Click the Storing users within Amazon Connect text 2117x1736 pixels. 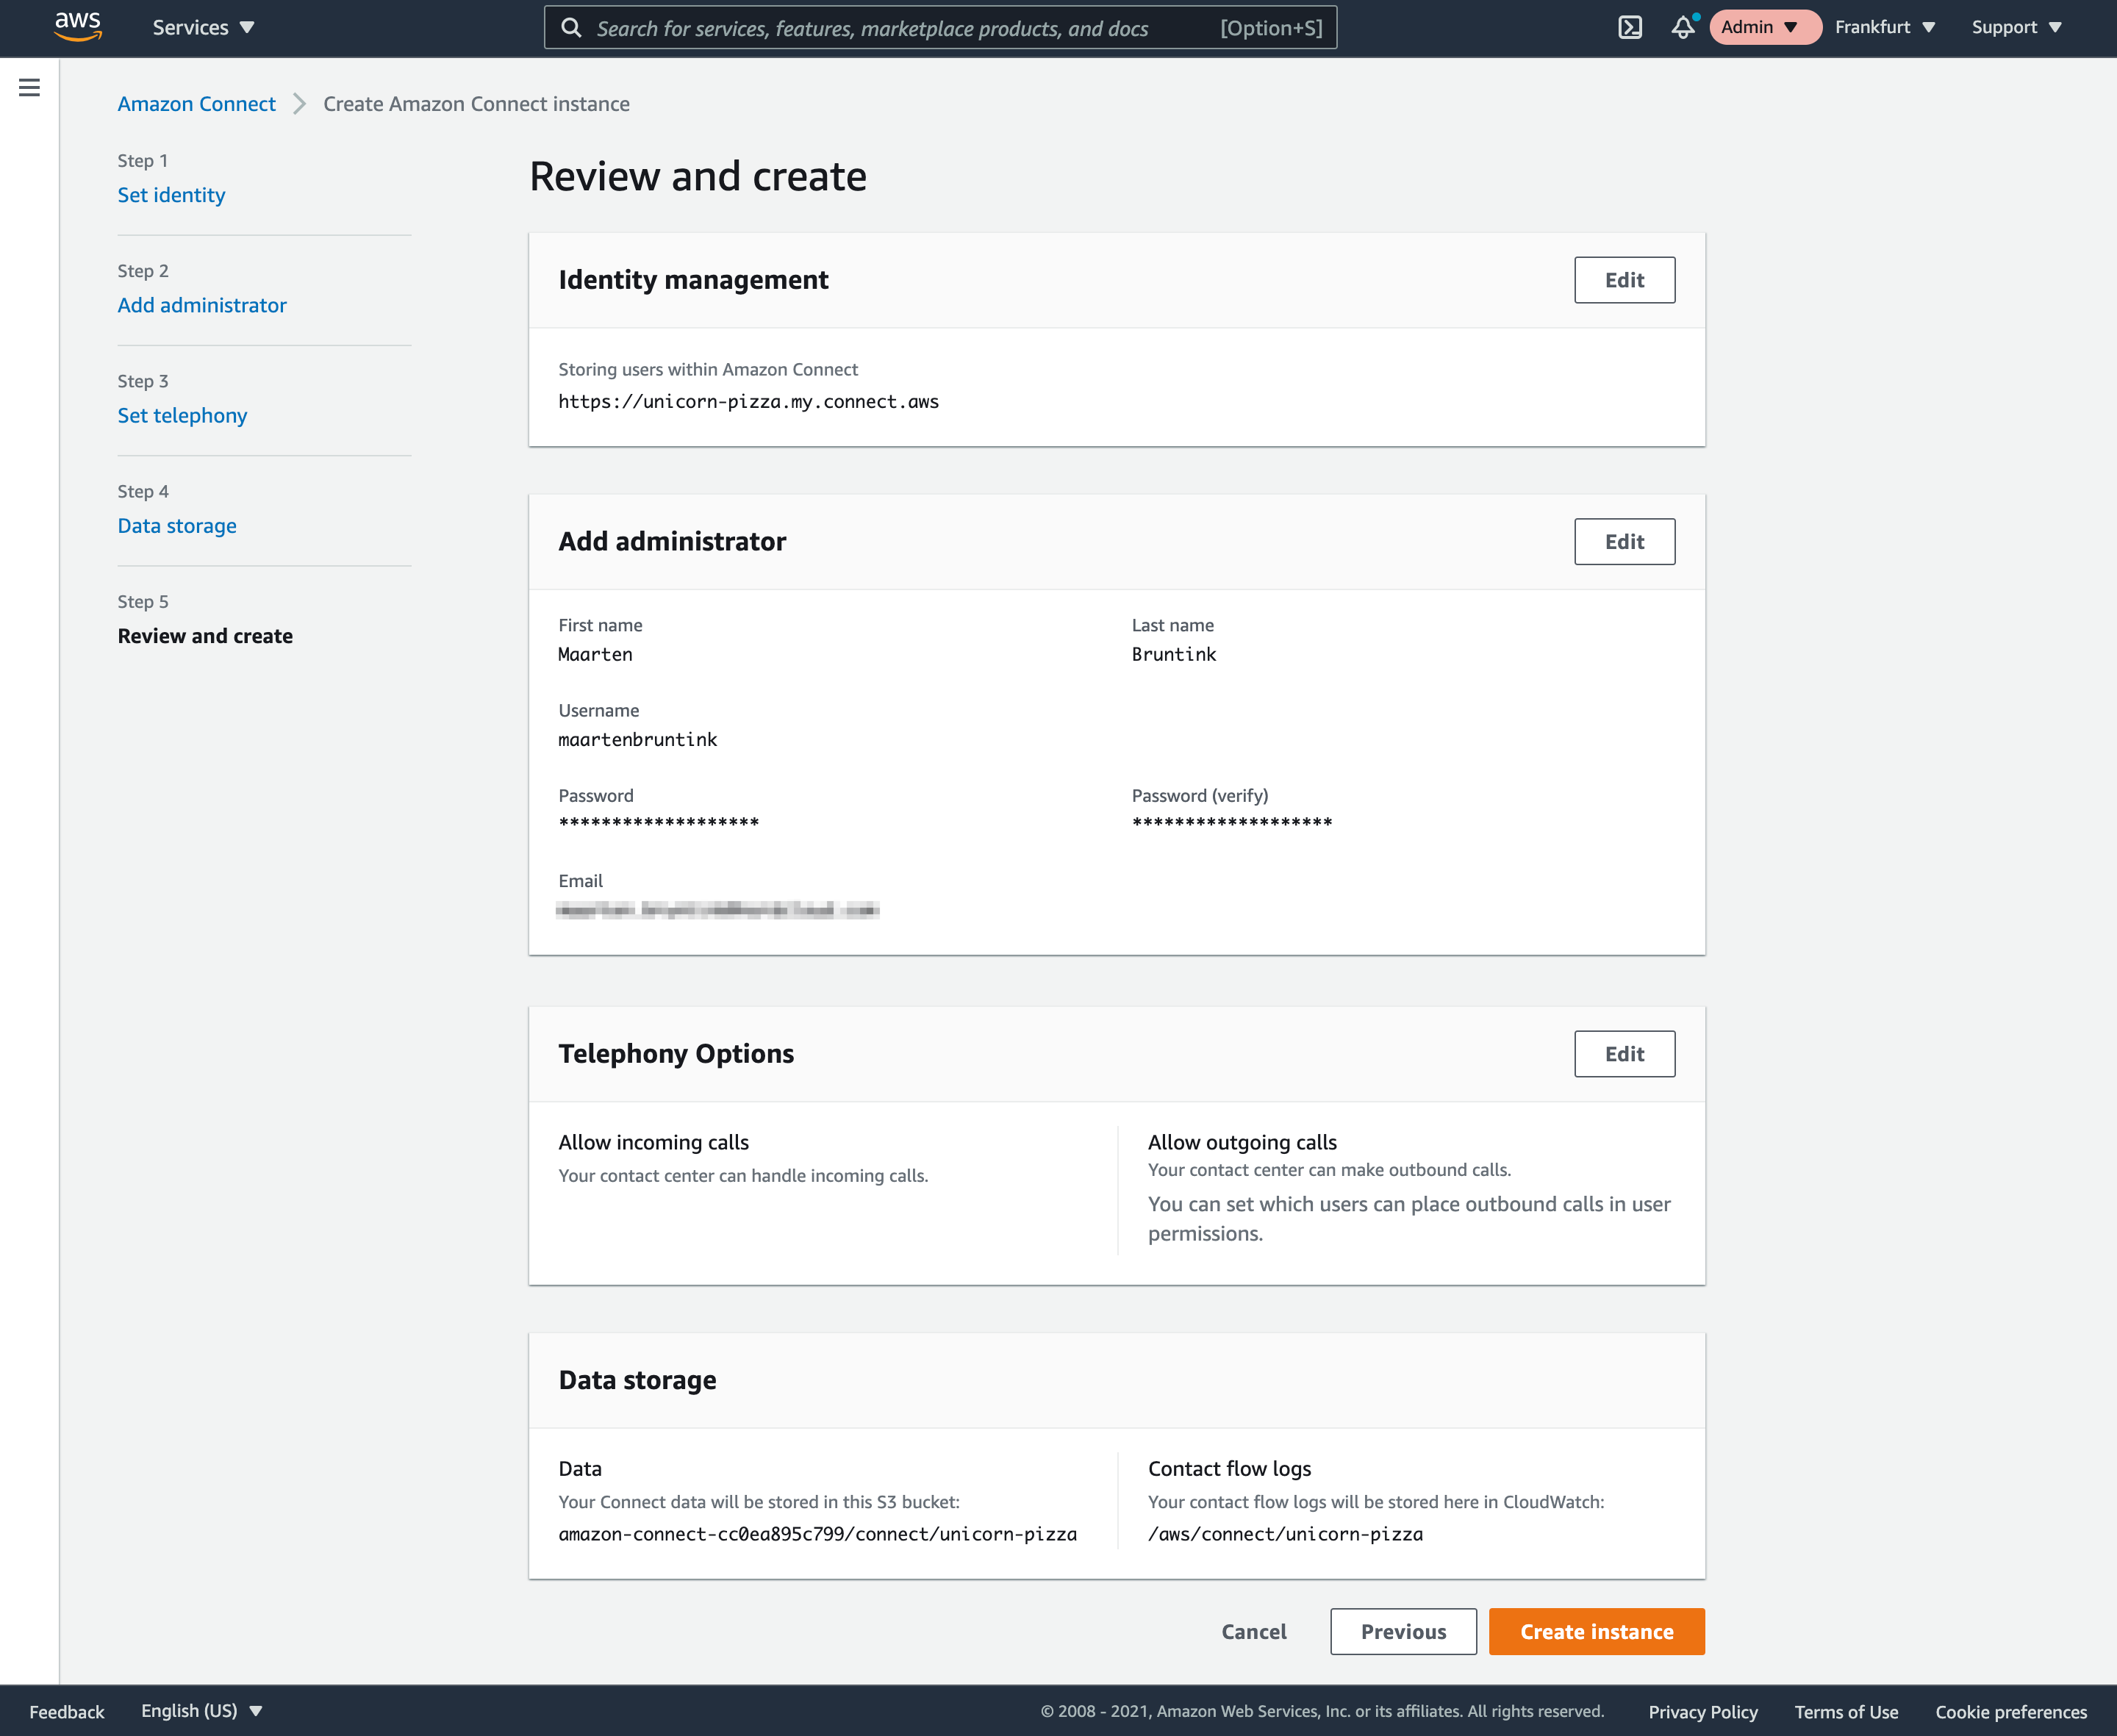708,370
